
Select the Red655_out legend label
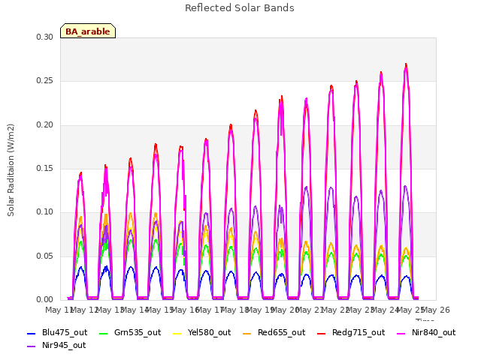281,332
